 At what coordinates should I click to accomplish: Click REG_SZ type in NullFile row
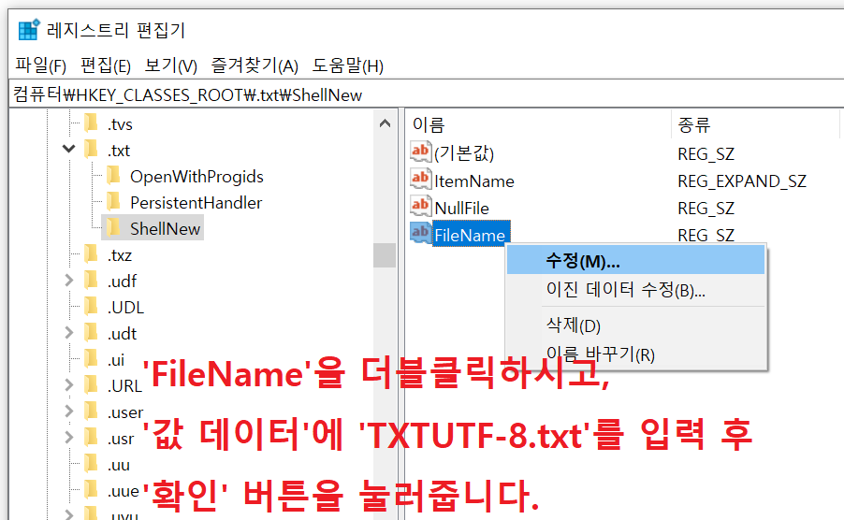click(x=706, y=209)
